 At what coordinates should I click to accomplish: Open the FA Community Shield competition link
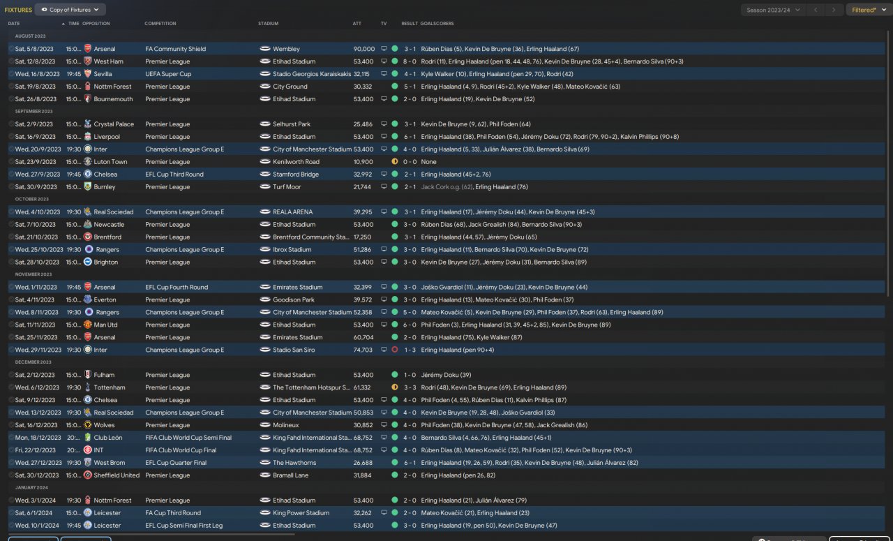tap(176, 49)
